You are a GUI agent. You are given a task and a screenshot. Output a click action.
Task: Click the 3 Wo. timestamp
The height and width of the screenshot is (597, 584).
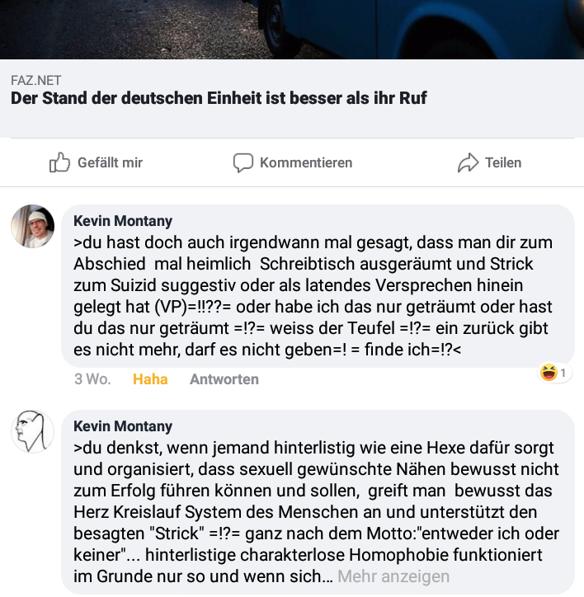(x=92, y=379)
